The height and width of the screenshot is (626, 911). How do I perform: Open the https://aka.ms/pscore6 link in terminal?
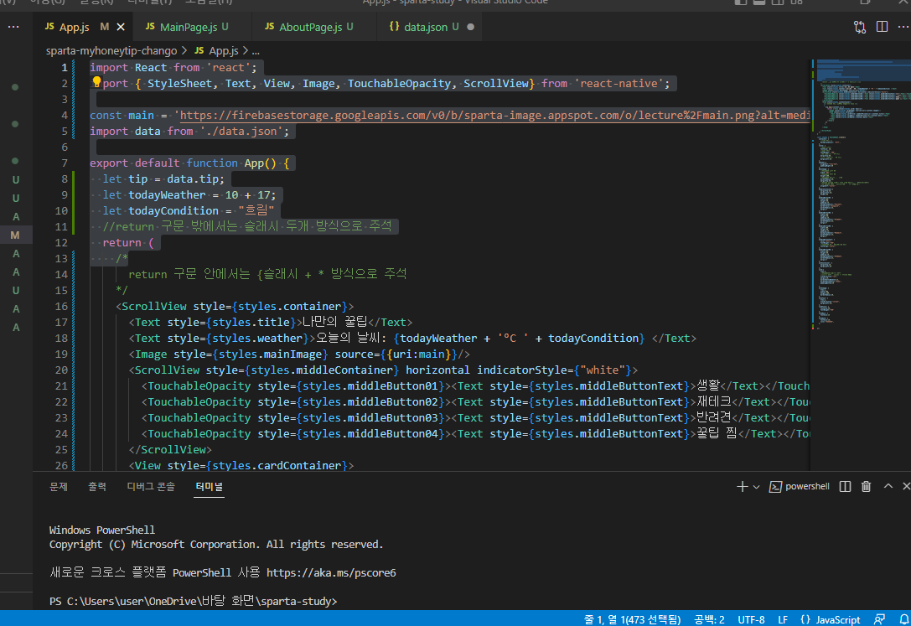pyautogui.click(x=331, y=573)
